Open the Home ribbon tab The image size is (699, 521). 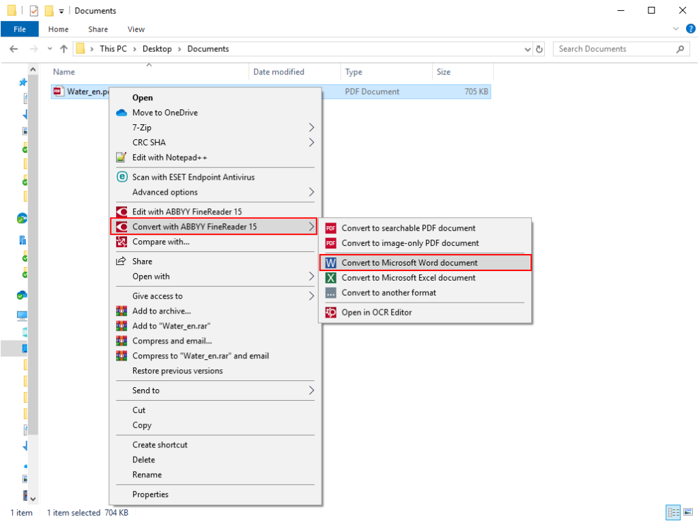59,29
